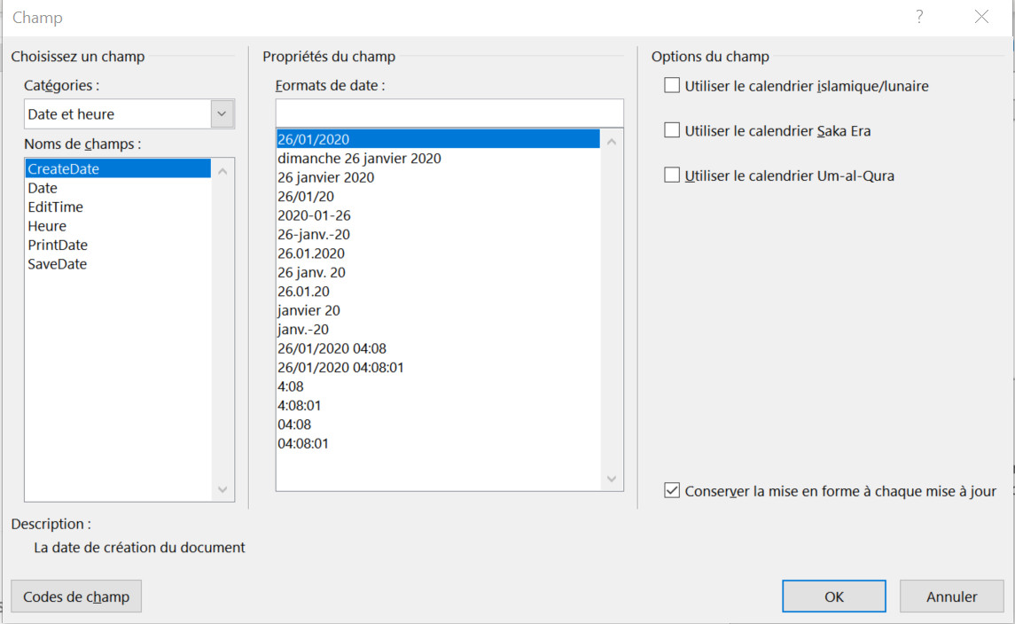Choose the SaveDate field
1015x624 pixels.
click(57, 264)
